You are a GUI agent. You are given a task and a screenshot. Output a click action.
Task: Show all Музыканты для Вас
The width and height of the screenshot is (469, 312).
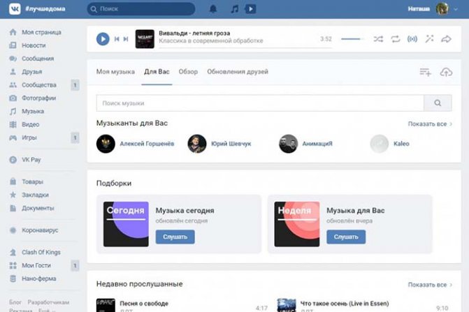pyautogui.click(x=430, y=124)
